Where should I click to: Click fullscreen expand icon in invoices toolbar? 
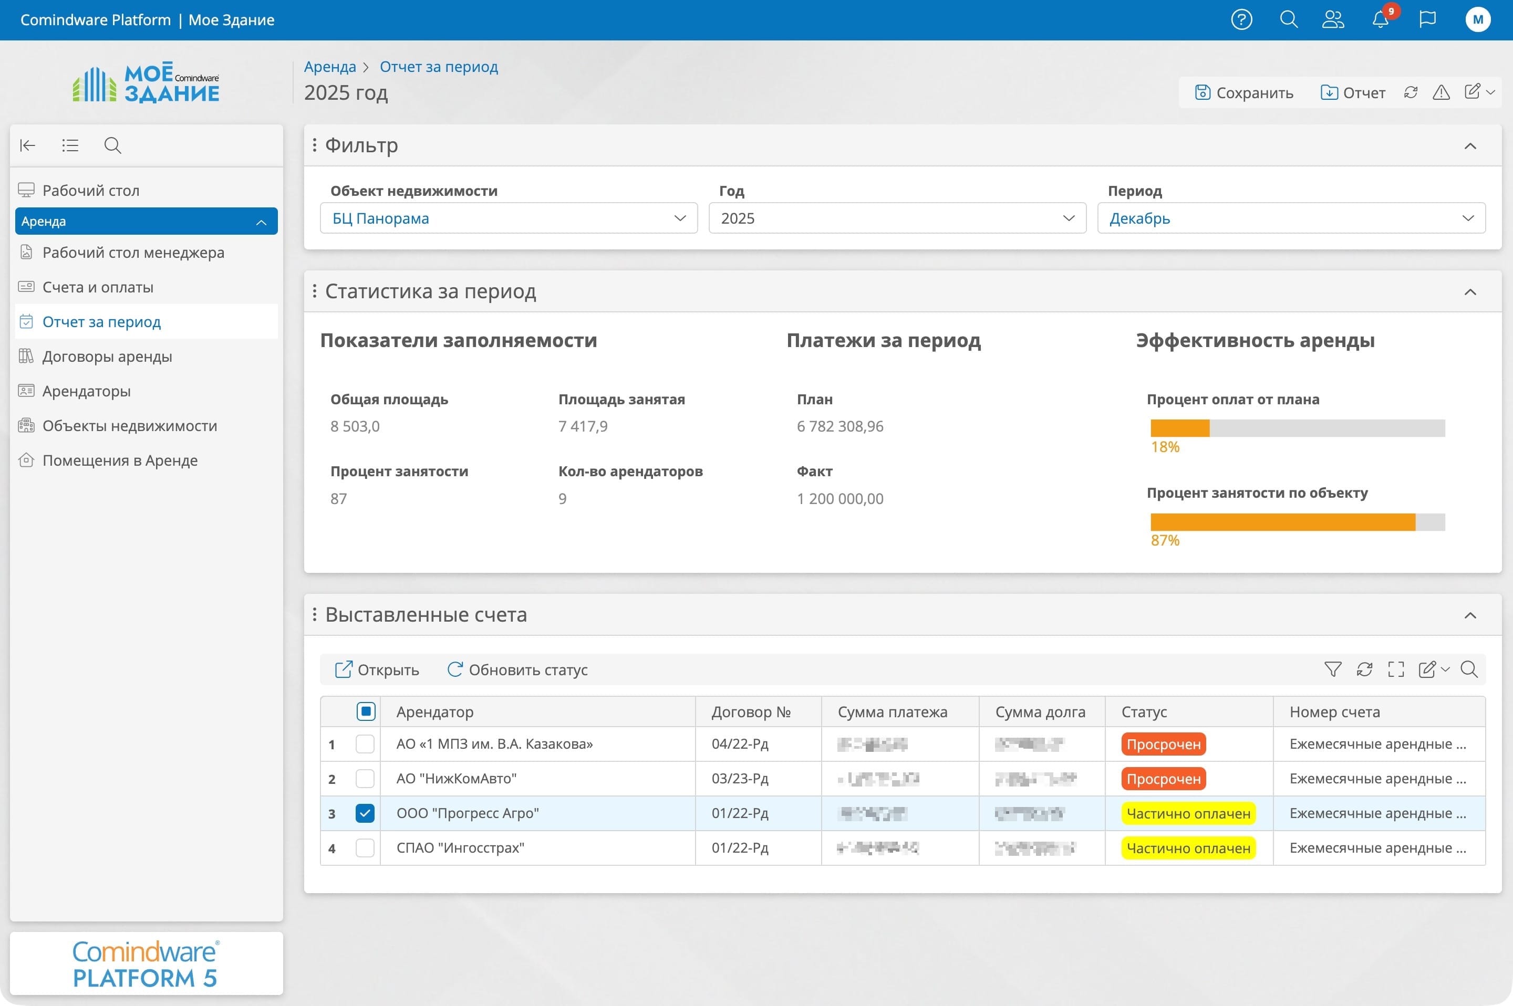[1395, 670]
